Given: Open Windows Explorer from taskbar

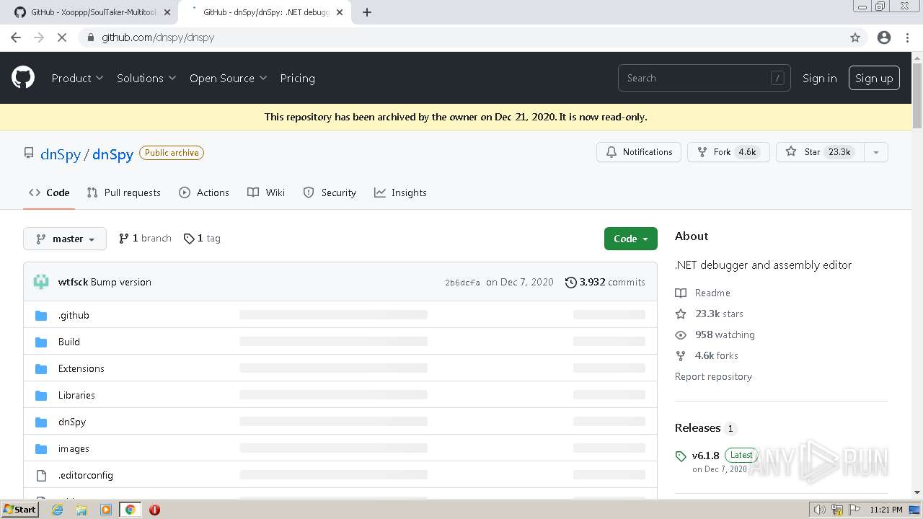Looking at the screenshot, I should pos(81,510).
